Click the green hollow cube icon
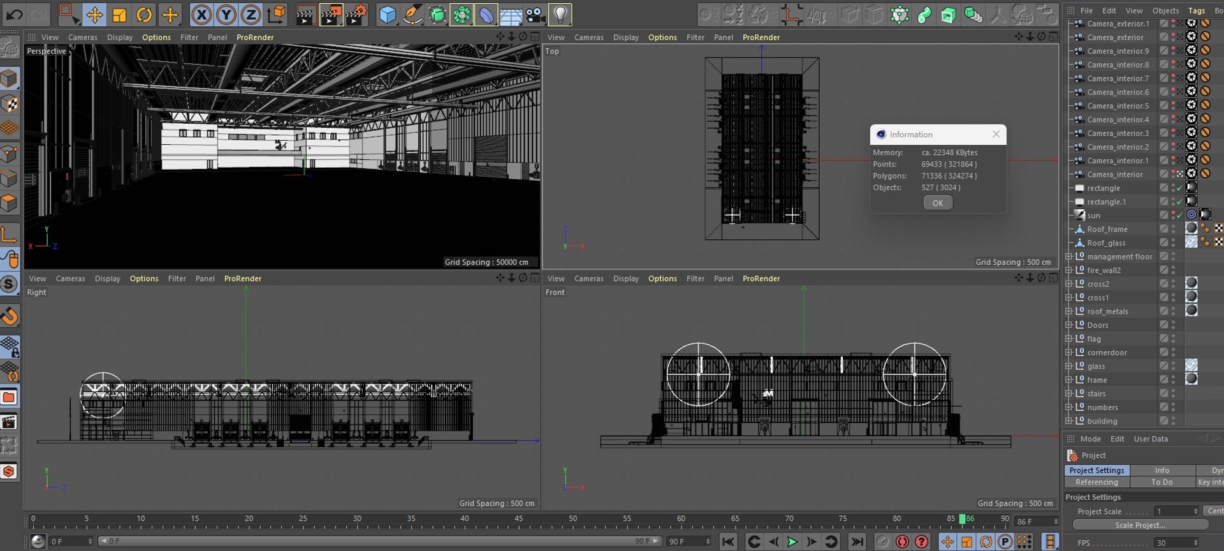Image resolution: width=1224 pixels, height=551 pixels. 949,14
